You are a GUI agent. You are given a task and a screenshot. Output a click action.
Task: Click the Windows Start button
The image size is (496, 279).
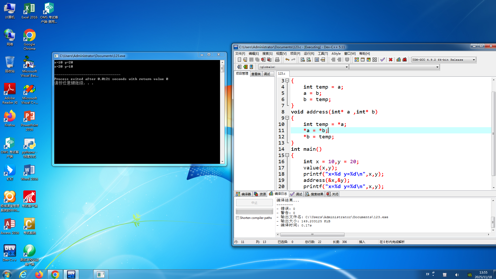[x=7, y=274]
